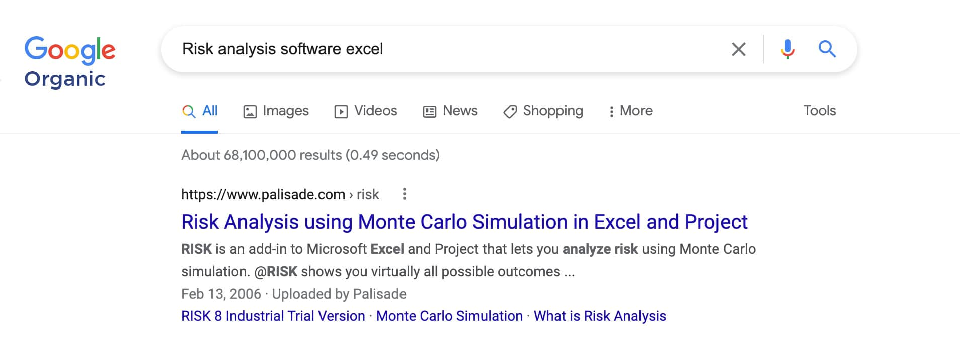This screenshot has width=960, height=353.
Task: Start voice search with microphone icon
Action: pyautogui.click(x=787, y=49)
